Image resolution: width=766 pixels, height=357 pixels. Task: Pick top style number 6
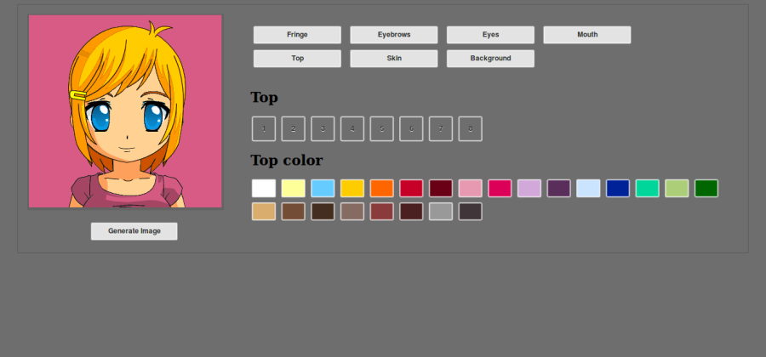411,128
